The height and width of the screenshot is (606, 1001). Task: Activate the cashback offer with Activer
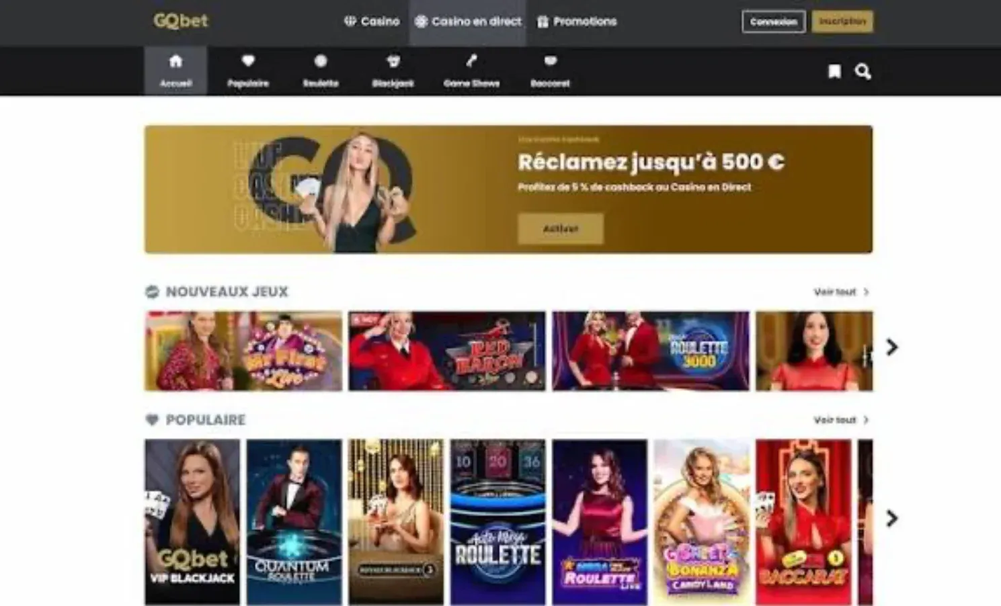tap(561, 228)
